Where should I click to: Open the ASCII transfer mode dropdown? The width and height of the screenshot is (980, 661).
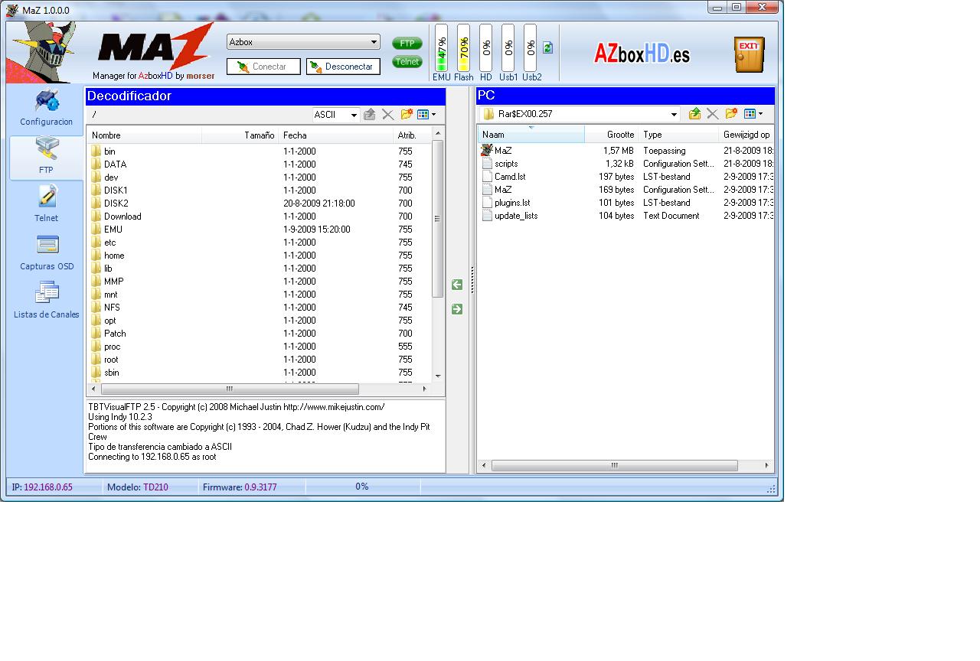[x=354, y=115]
